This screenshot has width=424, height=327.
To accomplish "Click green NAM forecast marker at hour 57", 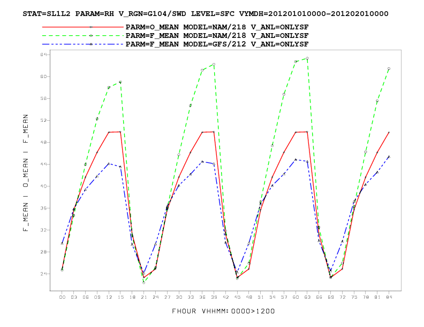I will pos(284,94).
